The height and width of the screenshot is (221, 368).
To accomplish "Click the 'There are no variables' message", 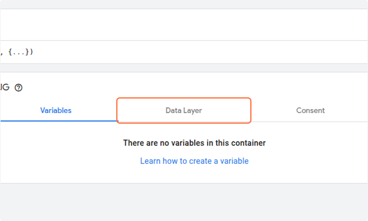I will coord(194,143).
